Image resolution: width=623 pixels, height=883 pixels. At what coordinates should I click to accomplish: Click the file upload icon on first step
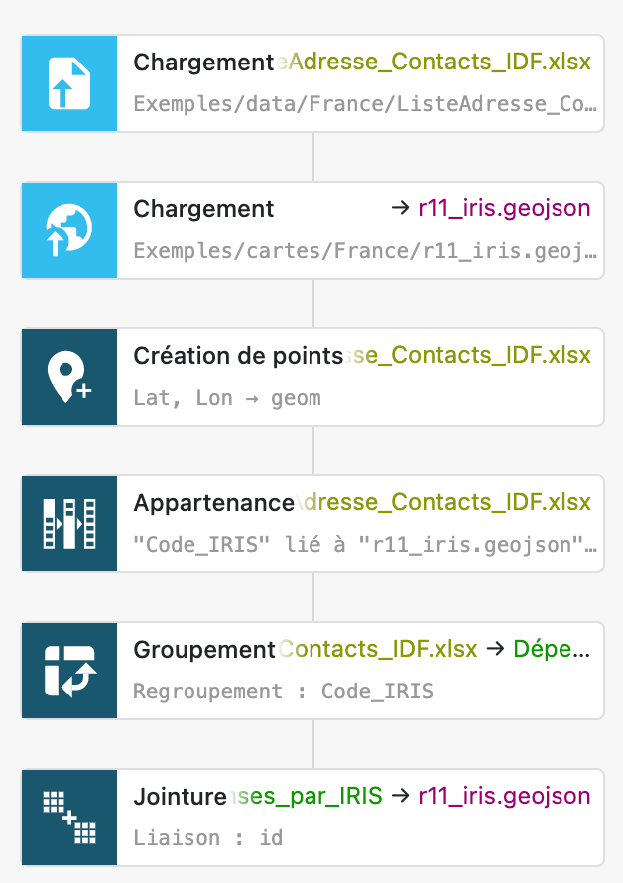tap(69, 83)
